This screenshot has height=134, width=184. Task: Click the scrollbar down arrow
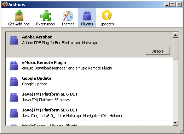[x=176, y=123]
